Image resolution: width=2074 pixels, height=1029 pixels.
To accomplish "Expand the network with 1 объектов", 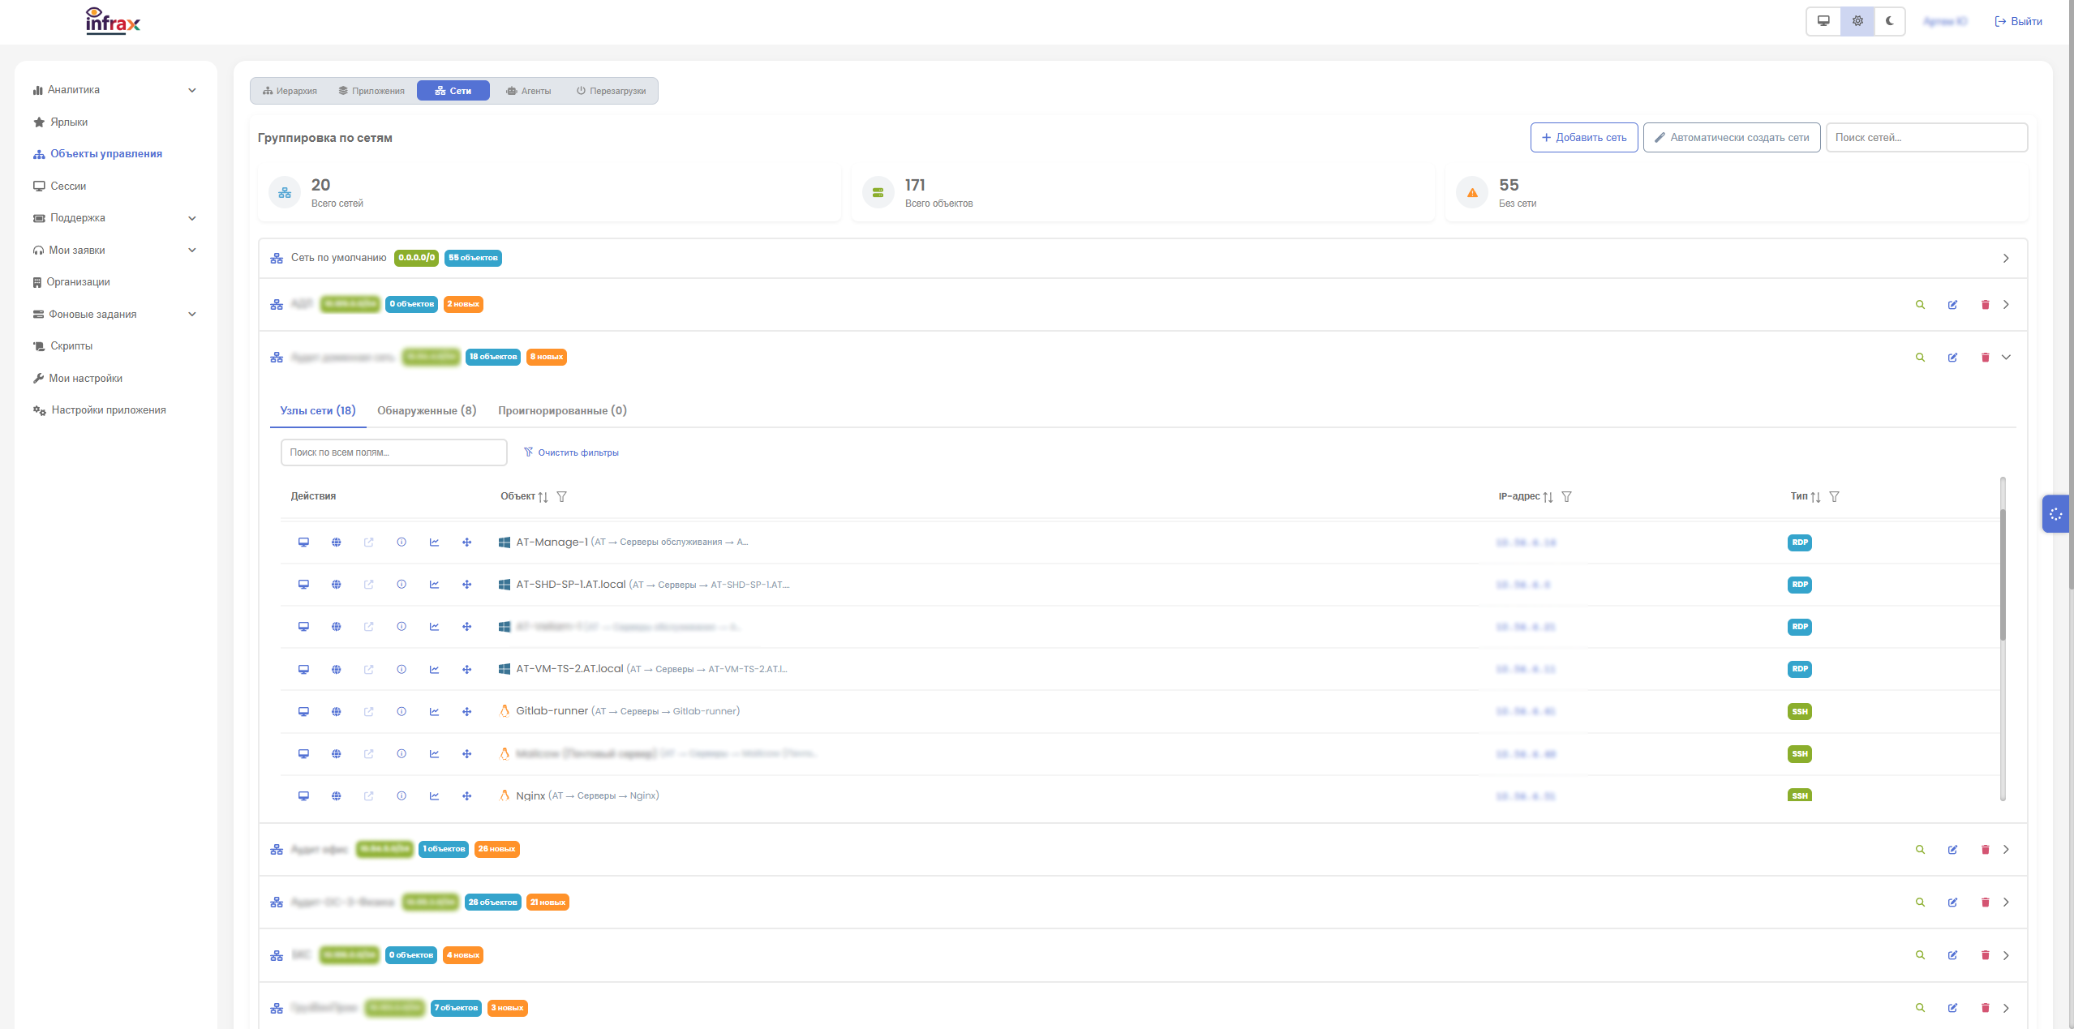I will [x=2006, y=850].
